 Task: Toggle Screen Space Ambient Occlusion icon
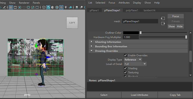(x=77, y=7)
